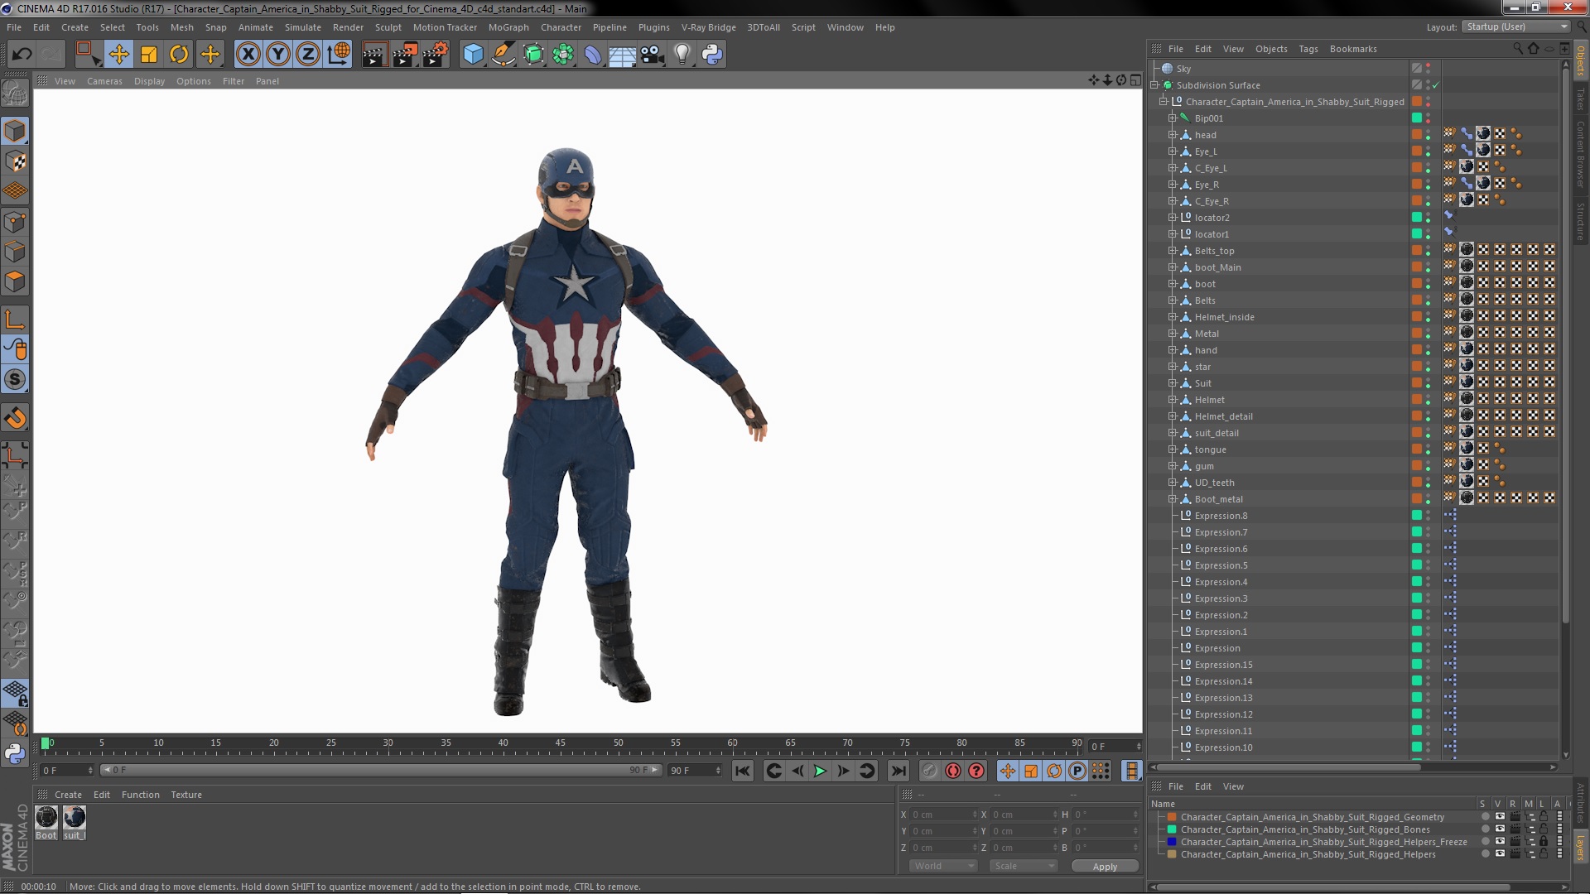This screenshot has width=1590, height=894.
Task: Toggle position keyframe recording
Action: 1008,771
